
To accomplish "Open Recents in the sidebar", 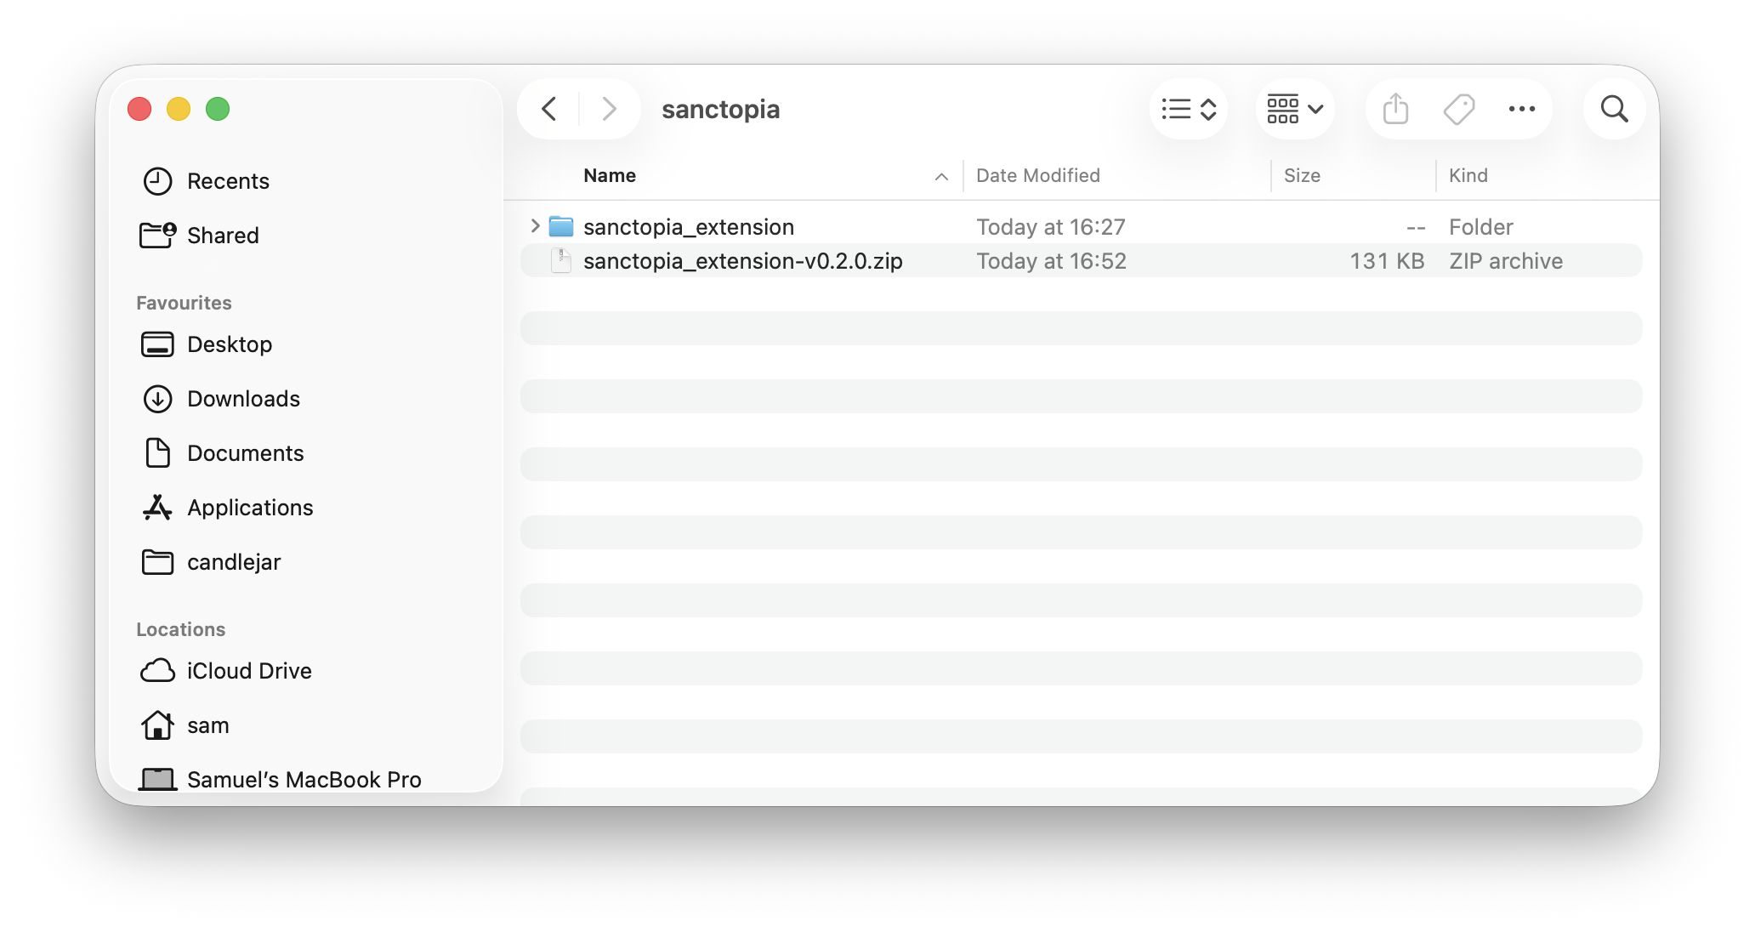I will coord(228,181).
